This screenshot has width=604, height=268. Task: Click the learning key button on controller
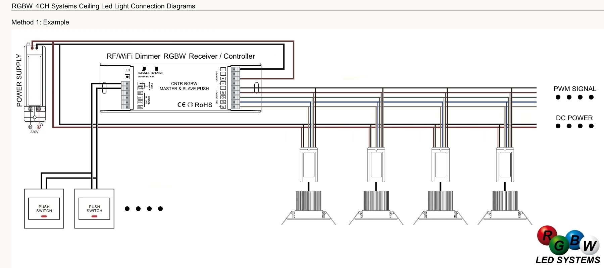[x=127, y=77]
